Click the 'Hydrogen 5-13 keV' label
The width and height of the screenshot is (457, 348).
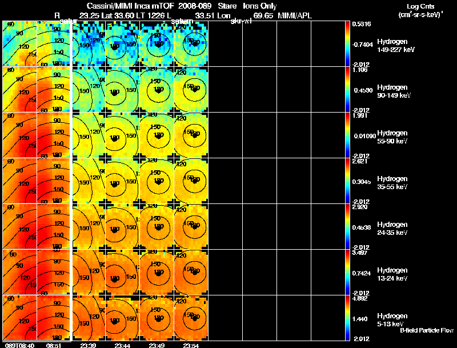(392, 320)
